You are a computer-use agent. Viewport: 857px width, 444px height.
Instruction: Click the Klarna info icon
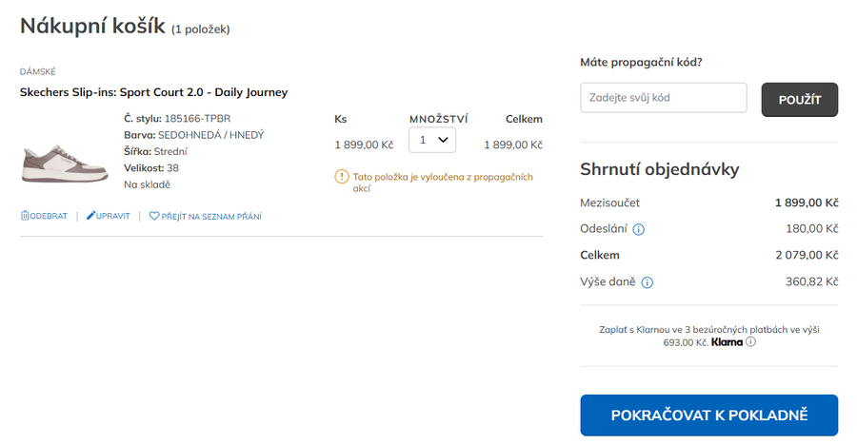(x=750, y=342)
